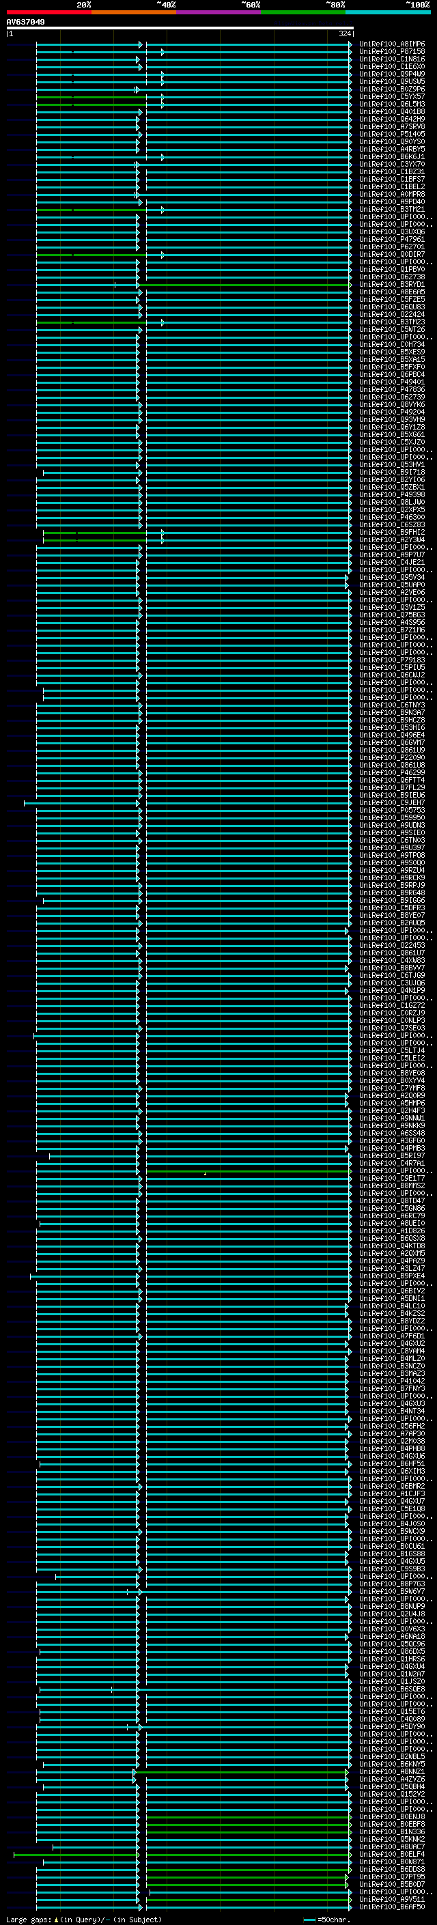Select the UniRef100_B3RYD1 label
This screenshot has height=1925, width=437.
(392, 285)
